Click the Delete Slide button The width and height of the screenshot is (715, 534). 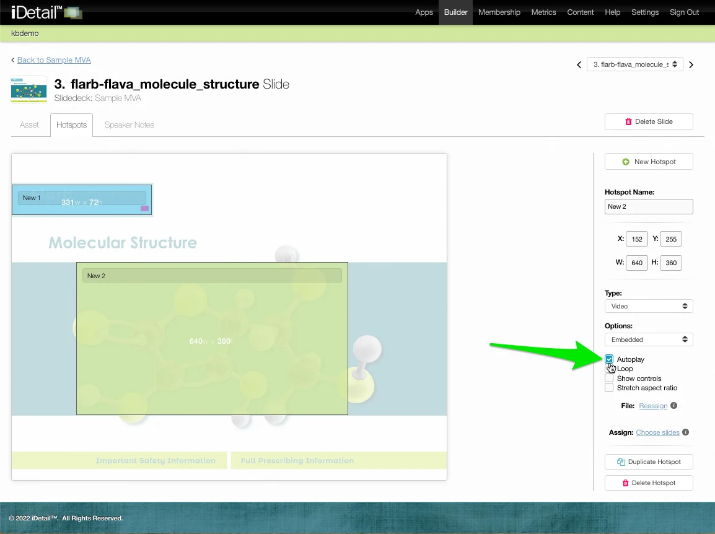[x=649, y=122]
